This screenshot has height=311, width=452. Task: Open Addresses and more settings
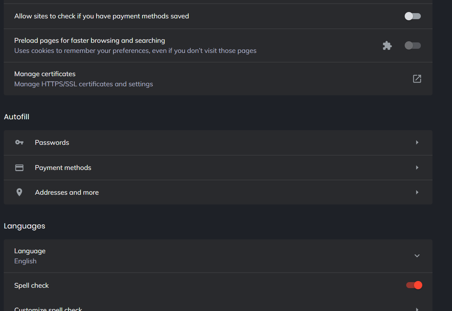click(x=67, y=192)
